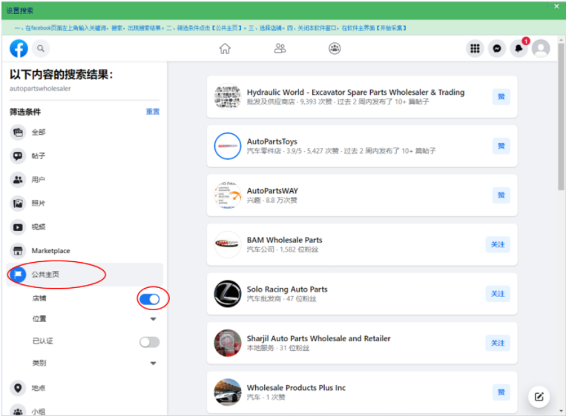
Task: Open the Groups icon in top bar
Action: (335, 48)
